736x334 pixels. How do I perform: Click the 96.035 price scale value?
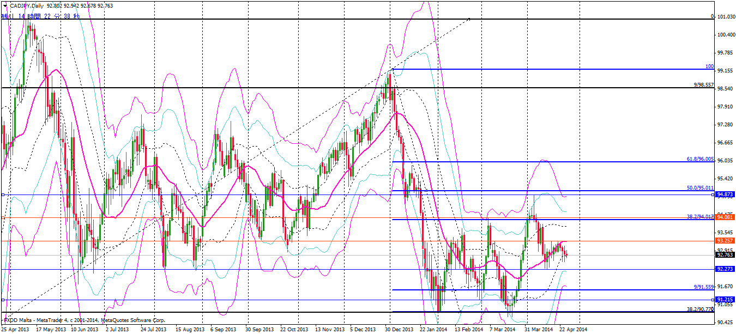pyautogui.click(x=726, y=161)
